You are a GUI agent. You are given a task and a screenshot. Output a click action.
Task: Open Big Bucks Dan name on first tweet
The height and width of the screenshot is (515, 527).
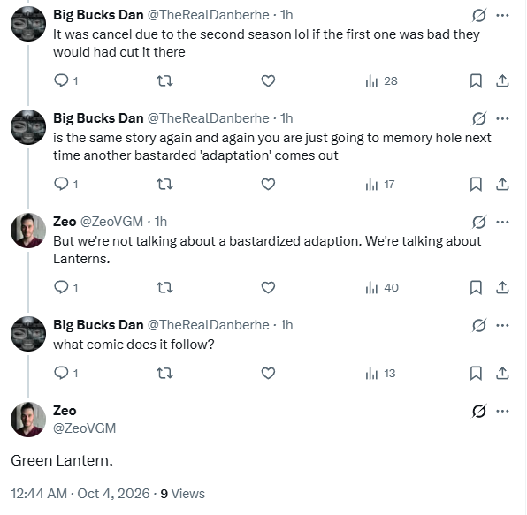(x=98, y=15)
